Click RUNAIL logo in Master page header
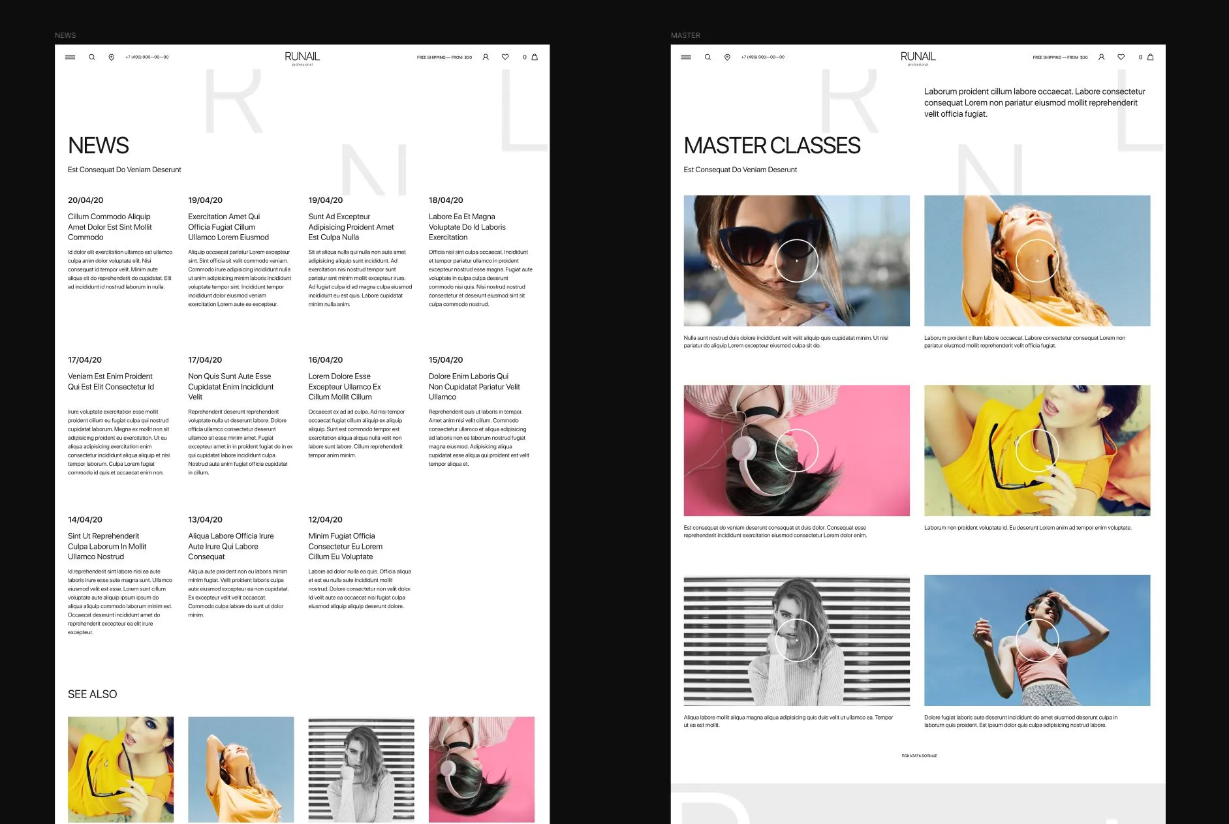This screenshot has width=1229, height=824. 918,58
